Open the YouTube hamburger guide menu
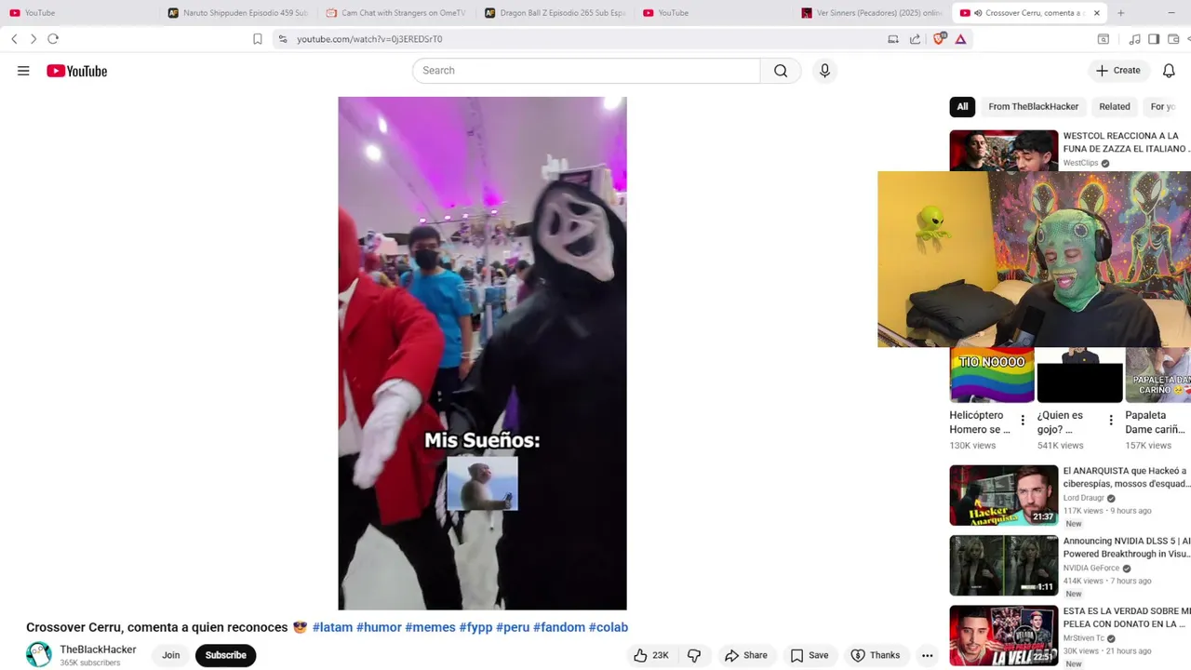Viewport: 1191px width, 670px height. click(x=23, y=71)
